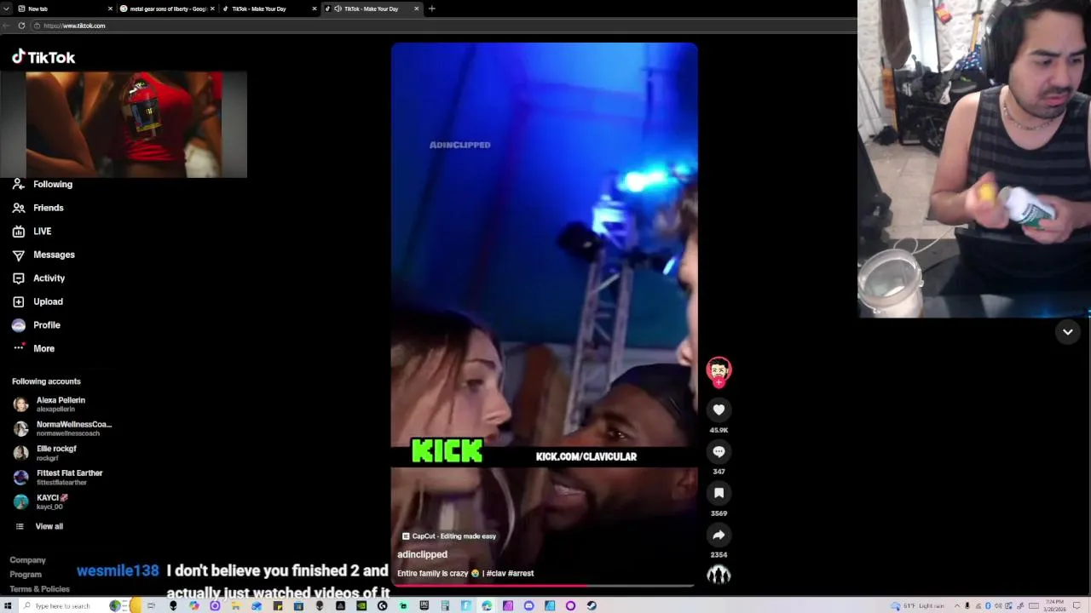
Task: Open the microphone tray icon
Action: click(x=967, y=605)
